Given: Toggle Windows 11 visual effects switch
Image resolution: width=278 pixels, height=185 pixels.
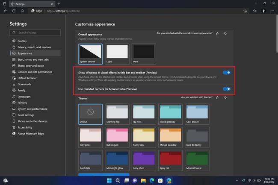Looking at the screenshot, I should (227, 73).
